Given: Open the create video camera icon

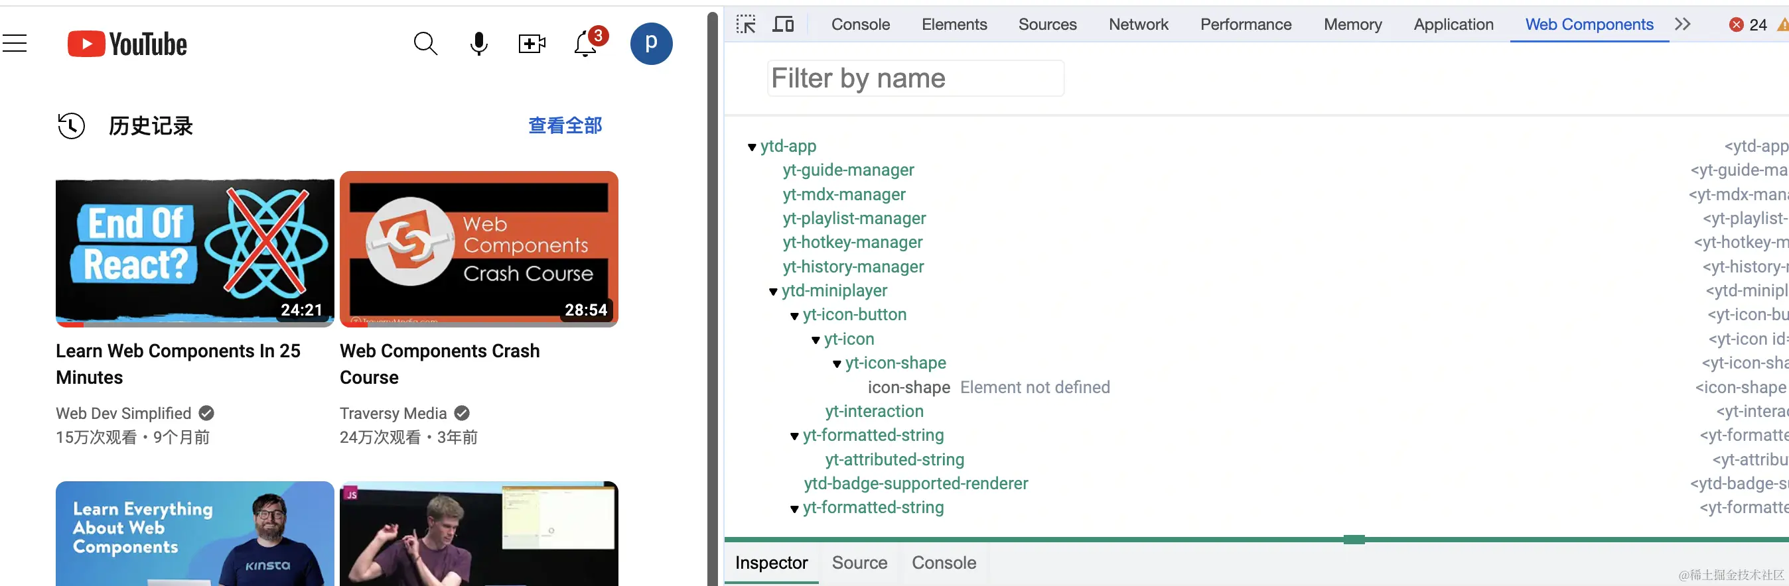Looking at the screenshot, I should [x=532, y=44].
